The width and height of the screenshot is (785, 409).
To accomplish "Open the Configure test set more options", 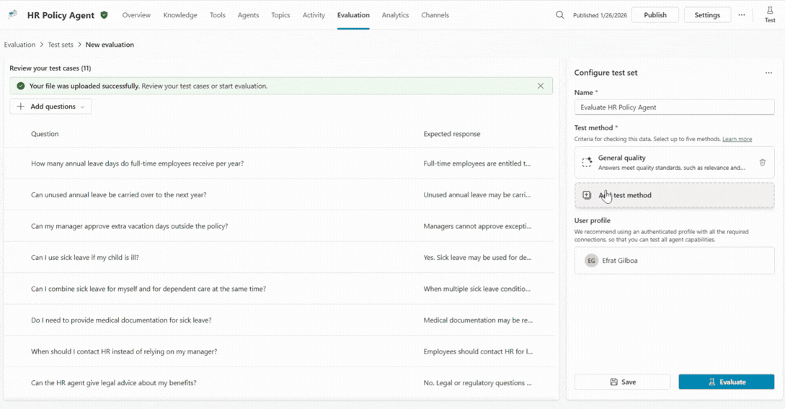I will tap(768, 73).
